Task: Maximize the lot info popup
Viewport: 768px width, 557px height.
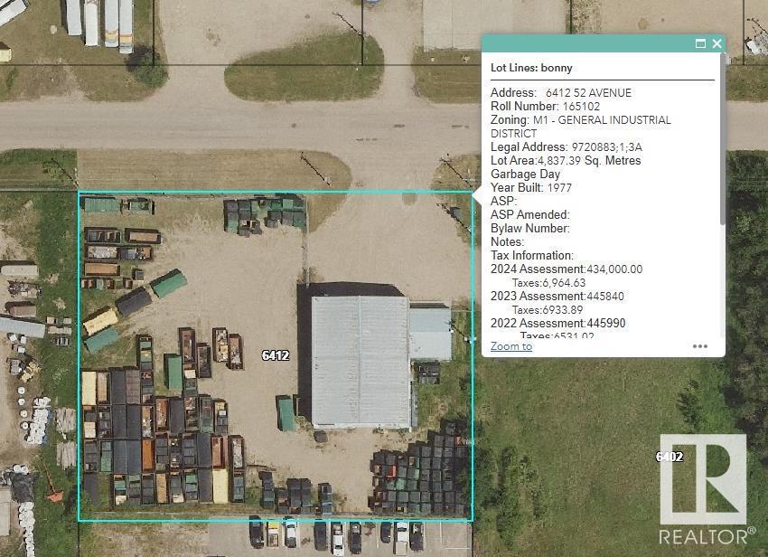Action: [700, 43]
